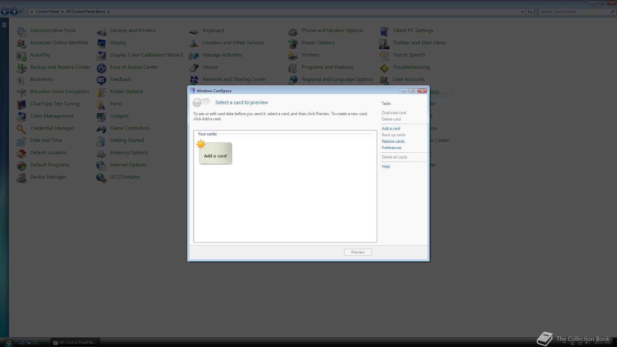This screenshot has width=617, height=347.
Task: Open the Color Management icon
Action: 22,117
